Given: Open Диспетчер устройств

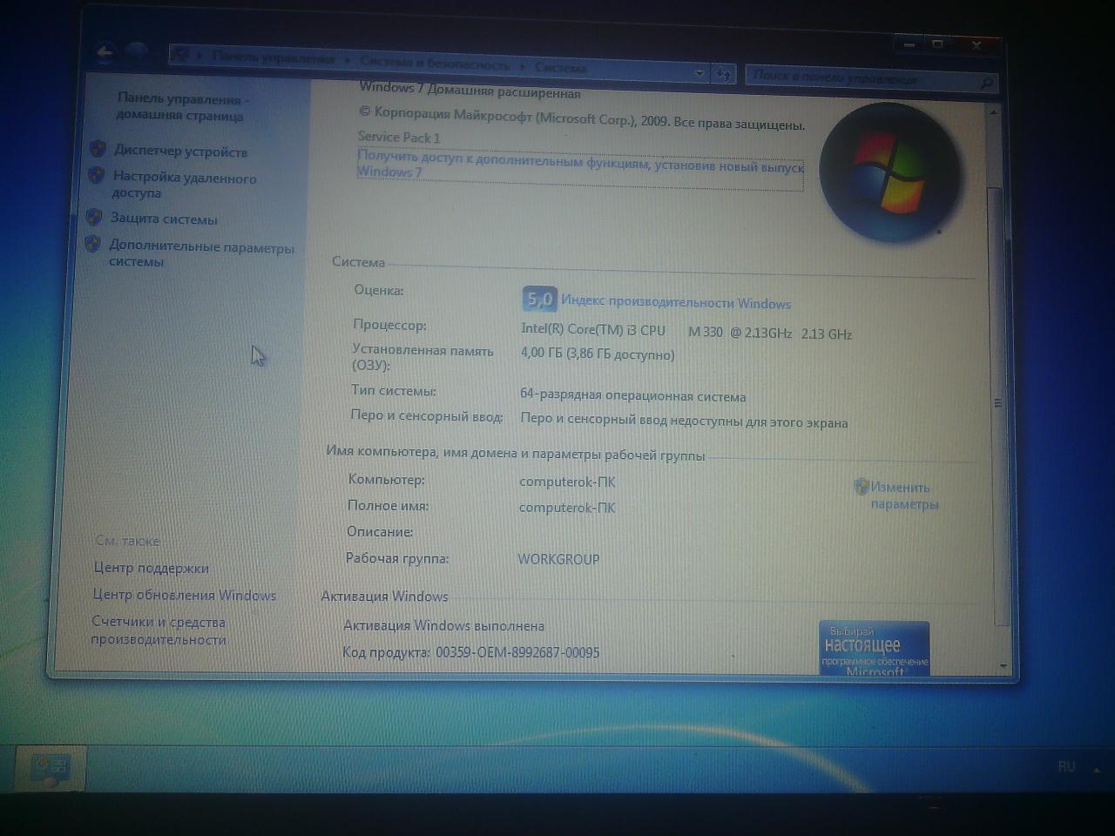Looking at the screenshot, I should (180, 152).
